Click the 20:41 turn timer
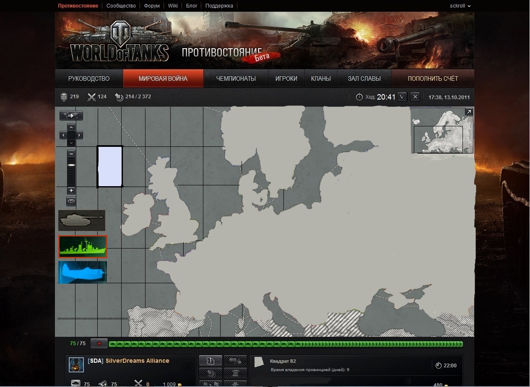 pos(386,97)
